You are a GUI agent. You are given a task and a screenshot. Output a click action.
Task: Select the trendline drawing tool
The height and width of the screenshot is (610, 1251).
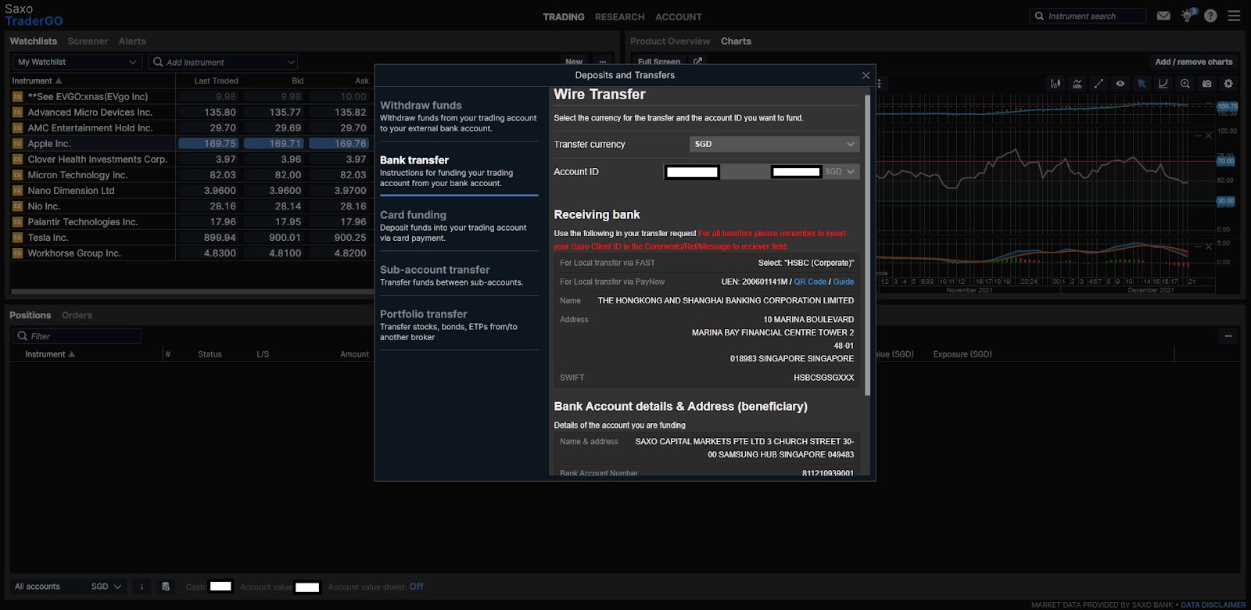coord(1099,84)
